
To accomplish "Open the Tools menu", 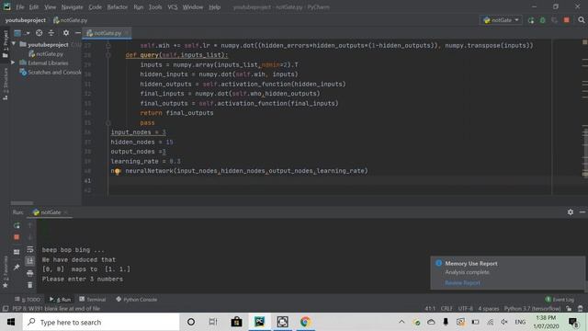I will coord(155,7).
